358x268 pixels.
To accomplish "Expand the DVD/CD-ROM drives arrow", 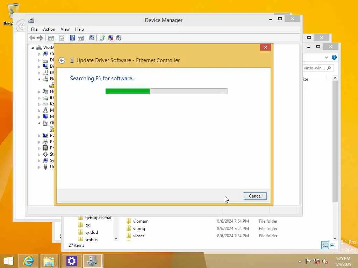I will [x=39, y=73].
